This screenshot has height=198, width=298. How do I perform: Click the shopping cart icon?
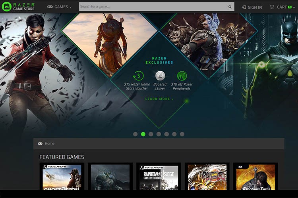tap(272, 7)
